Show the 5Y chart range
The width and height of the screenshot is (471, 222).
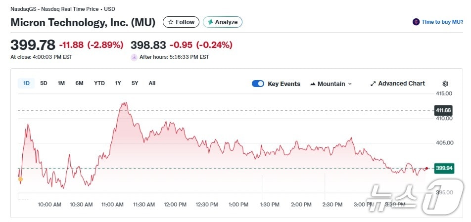pyautogui.click(x=135, y=83)
